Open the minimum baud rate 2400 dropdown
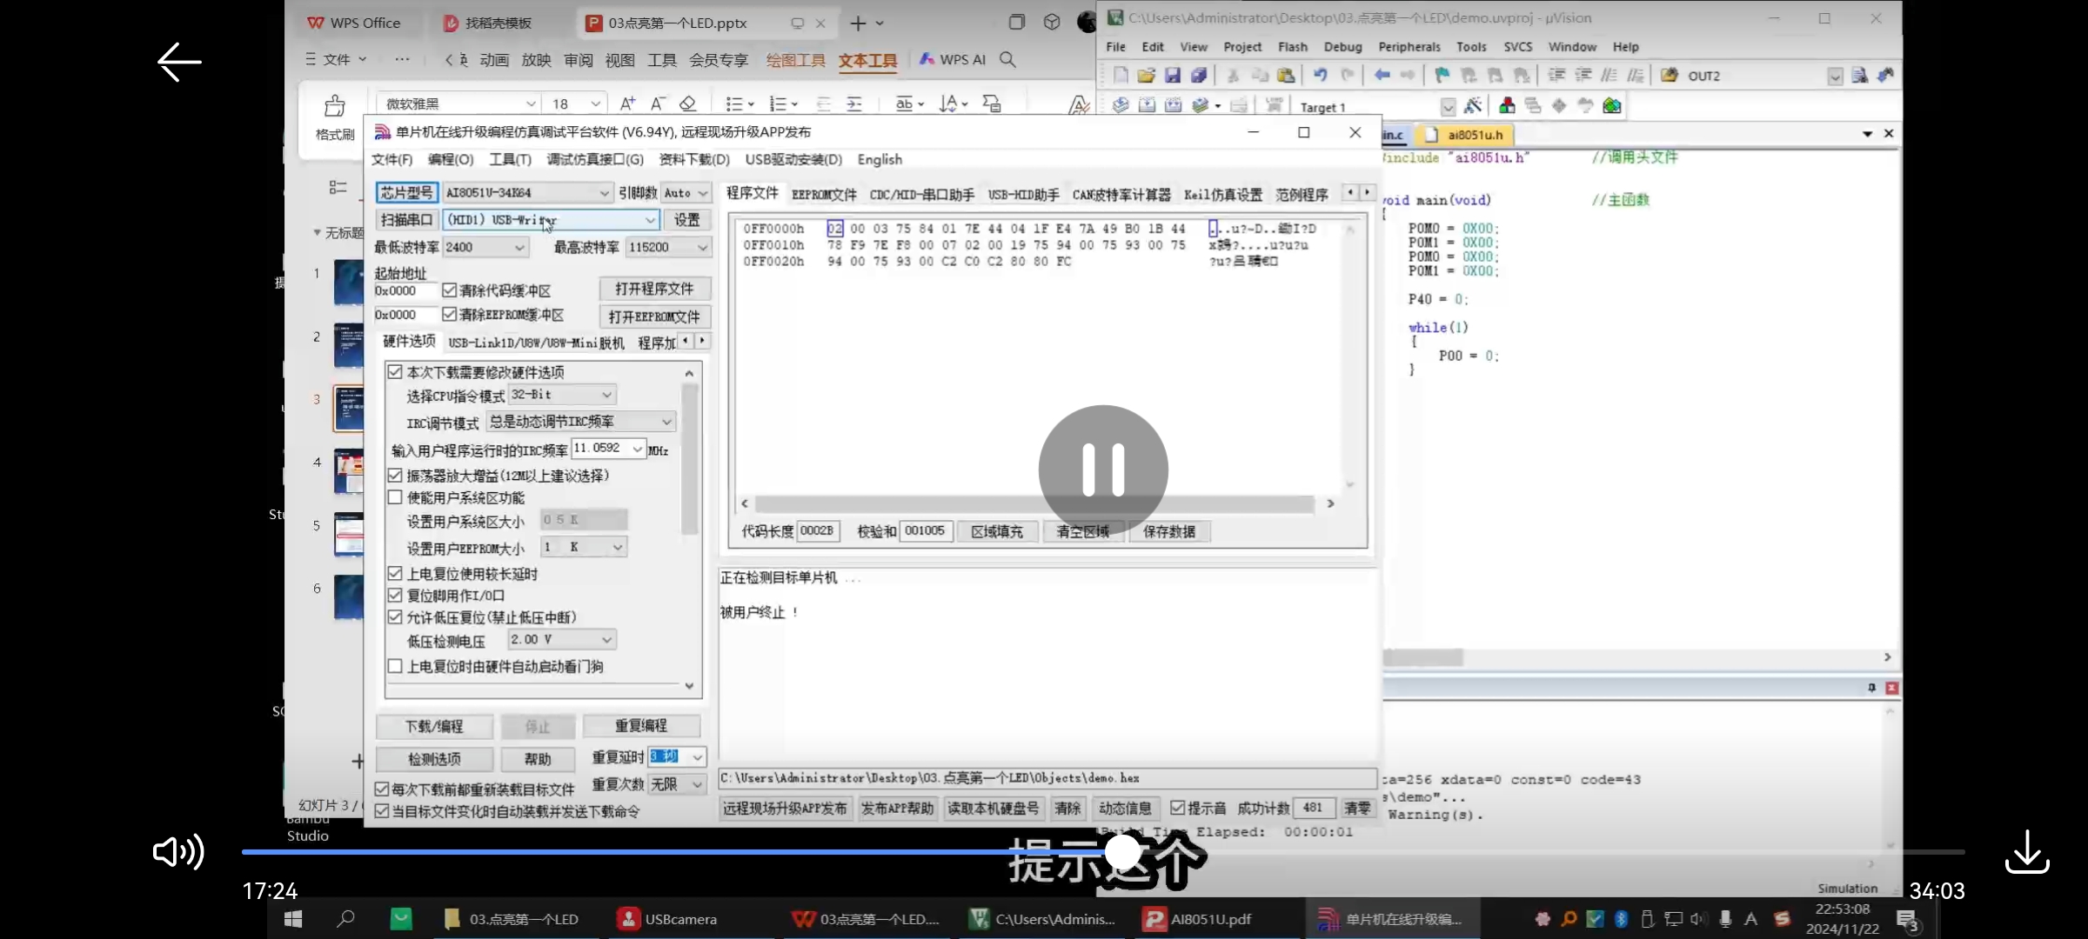 click(x=485, y=247)
